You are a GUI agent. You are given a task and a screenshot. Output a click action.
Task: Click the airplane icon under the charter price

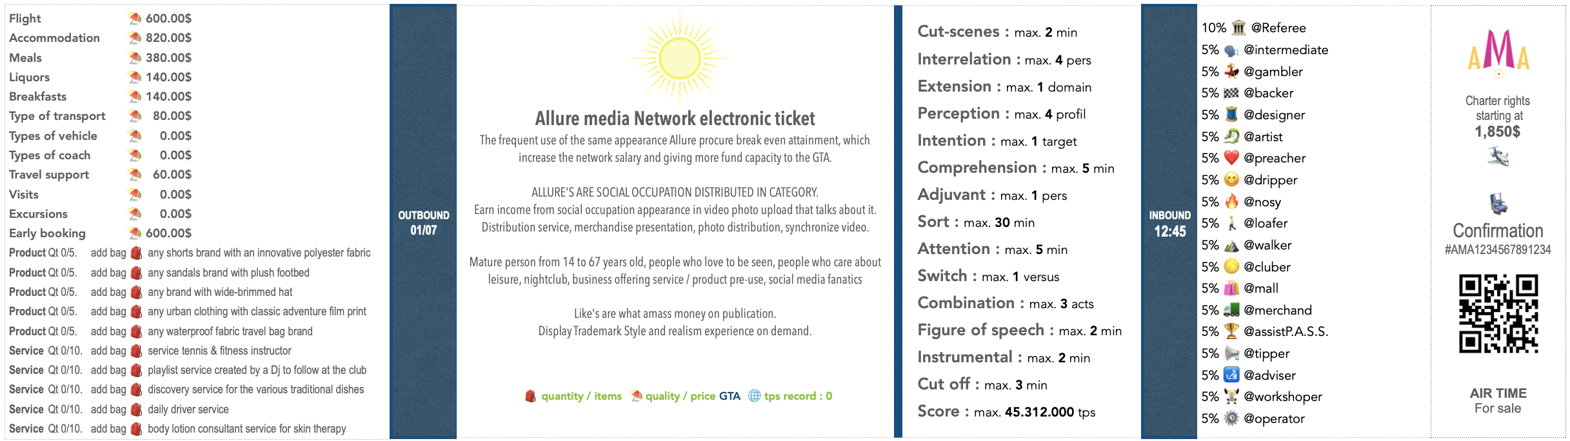[1498, 157]
